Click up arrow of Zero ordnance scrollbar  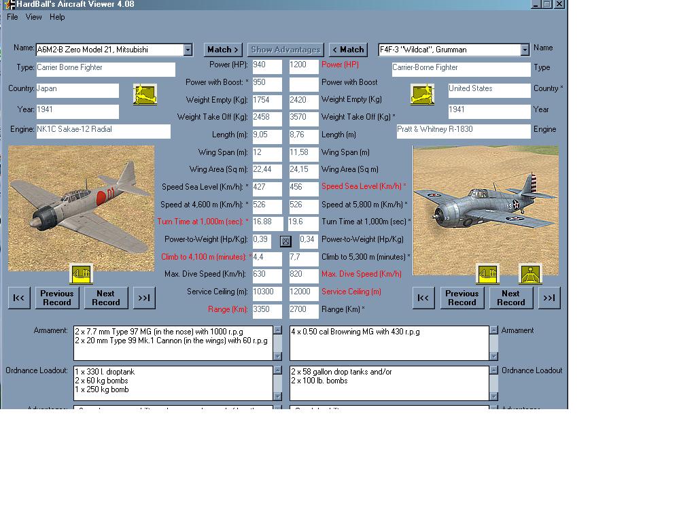coord(278,370)
